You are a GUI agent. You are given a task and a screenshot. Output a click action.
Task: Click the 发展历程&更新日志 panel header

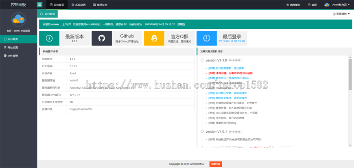[274, 52]
